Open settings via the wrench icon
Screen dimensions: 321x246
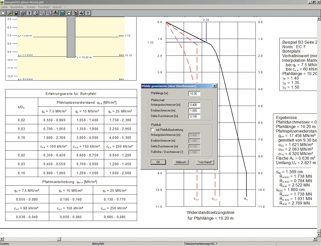coord(29,13)
